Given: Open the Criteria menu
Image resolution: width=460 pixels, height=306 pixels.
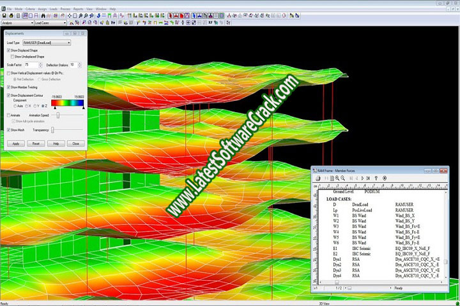Looking at the screenshot, I should pyautogui.click(x=30, y=9).
